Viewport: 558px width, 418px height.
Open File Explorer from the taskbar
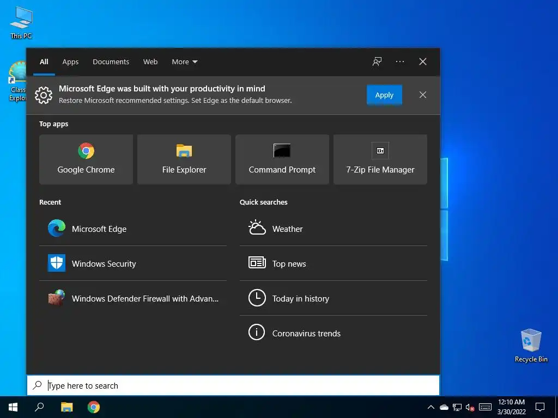pyautogui.click(x=66, y=407)
